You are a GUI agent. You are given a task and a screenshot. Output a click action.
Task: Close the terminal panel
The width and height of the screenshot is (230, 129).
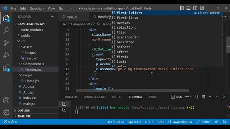[x=224, y=97]
